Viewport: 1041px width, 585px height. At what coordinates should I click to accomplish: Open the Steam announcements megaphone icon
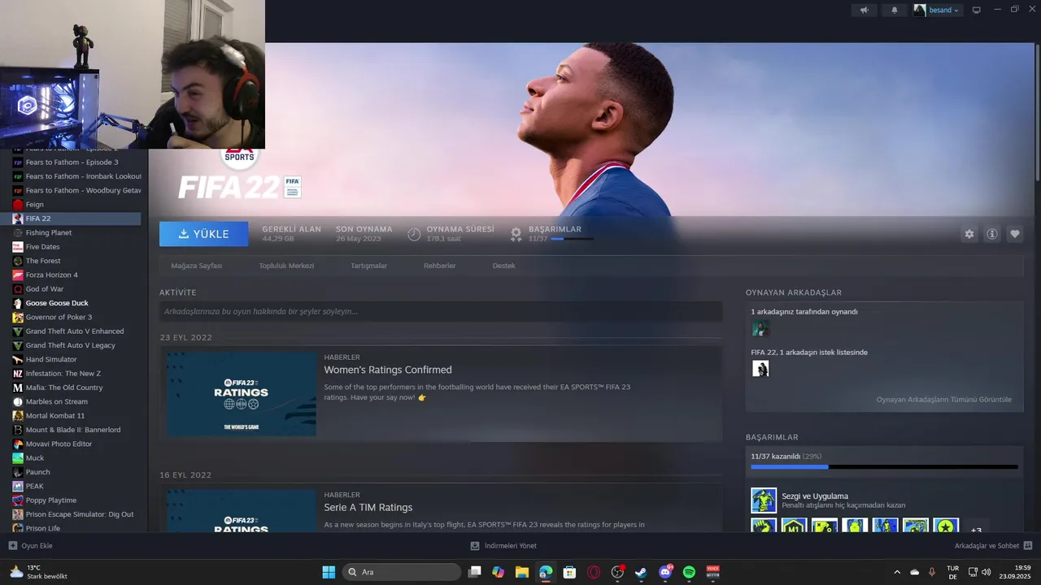click(x=864, y=10)
